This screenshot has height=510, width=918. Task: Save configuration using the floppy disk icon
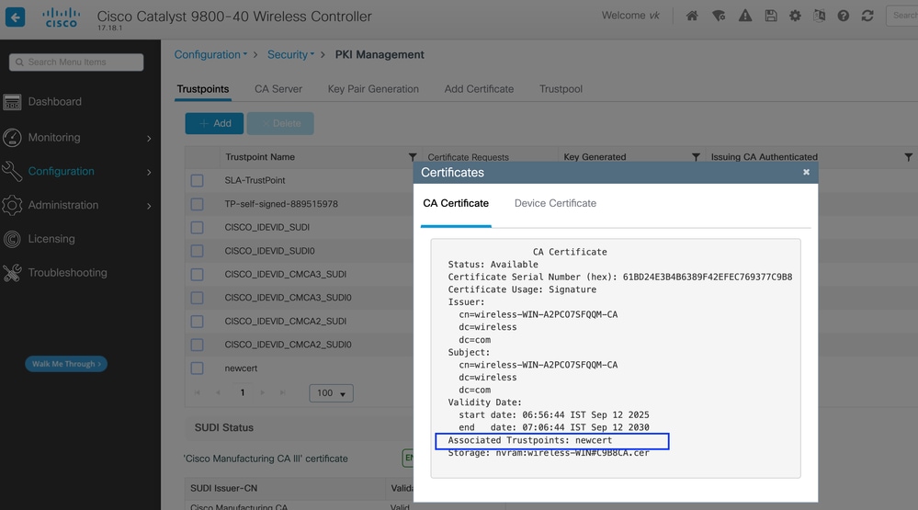click(x=771, y=16)
